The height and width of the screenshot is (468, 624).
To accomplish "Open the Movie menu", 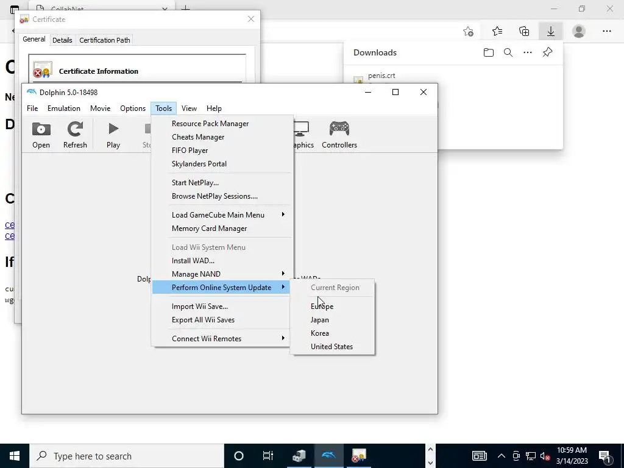I will (101, 108).
